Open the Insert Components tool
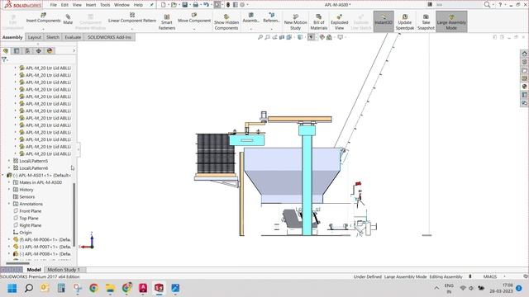 tap(43, 18)
